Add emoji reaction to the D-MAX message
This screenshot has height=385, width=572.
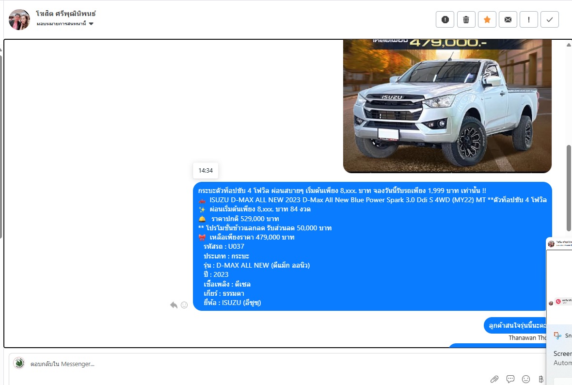tap(184, 305)
